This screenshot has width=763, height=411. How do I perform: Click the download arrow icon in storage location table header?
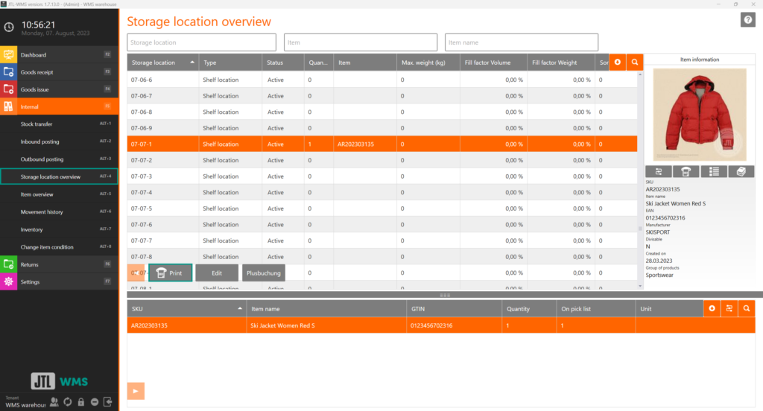617,63
